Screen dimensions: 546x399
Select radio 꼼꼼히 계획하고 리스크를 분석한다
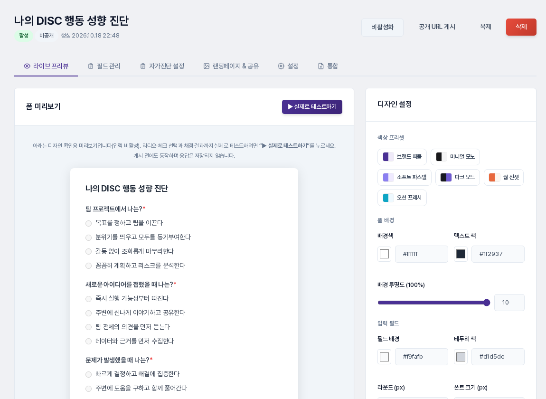88,266
